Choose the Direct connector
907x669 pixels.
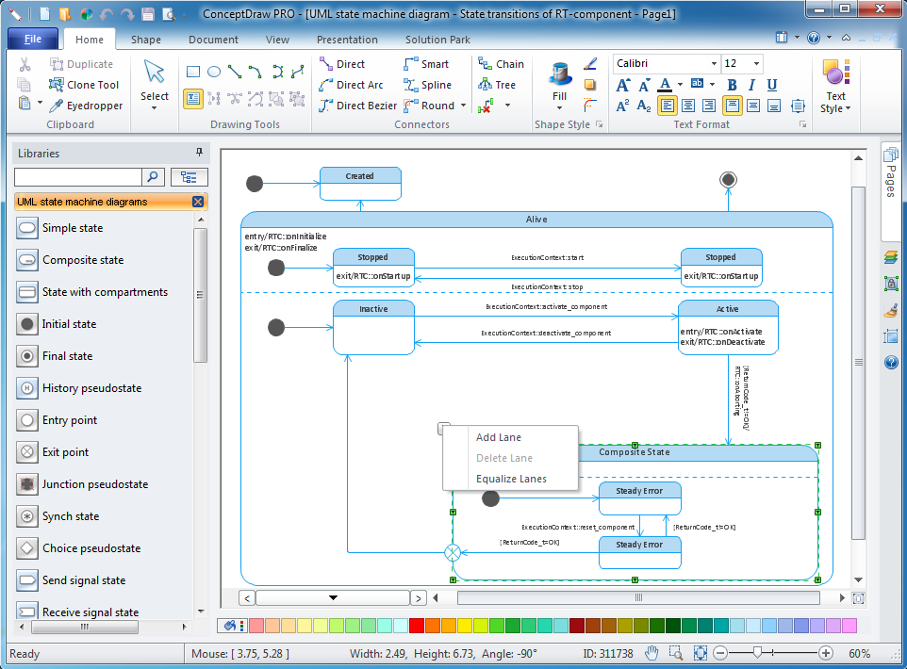342,64
